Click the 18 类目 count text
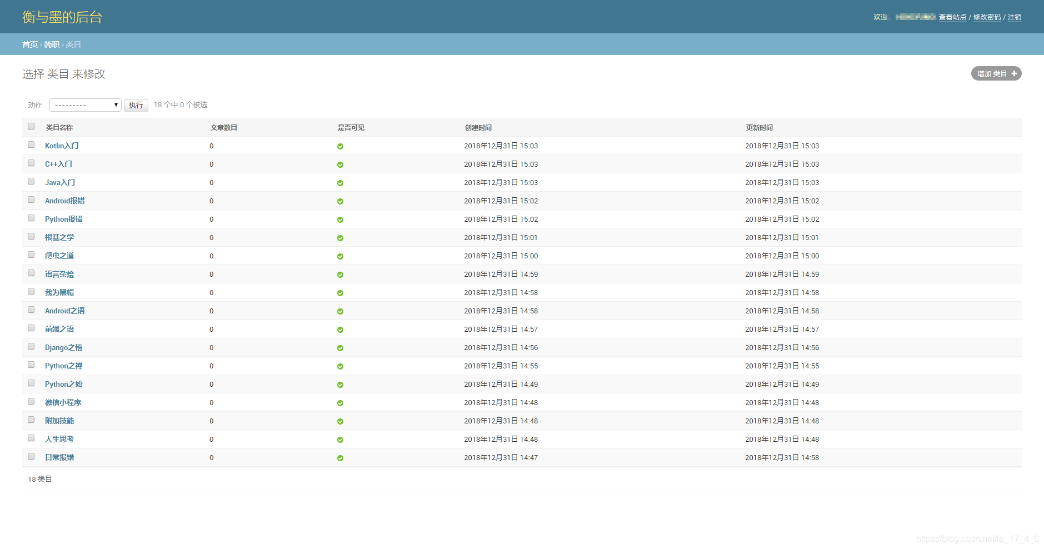 click(x=40, y=479)
